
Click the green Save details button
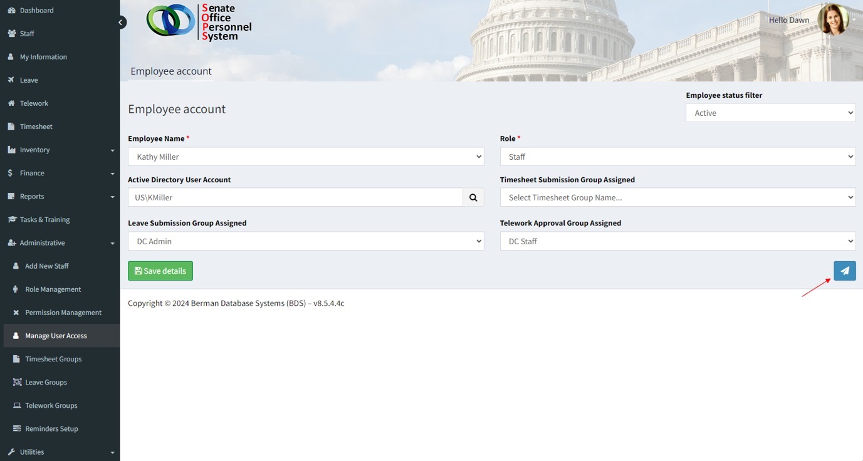[x=160, y=271]
